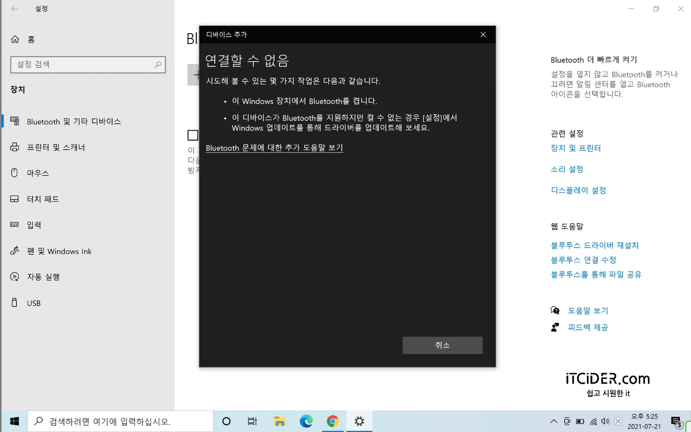Screen dimensions: 691x432
Task: Click the printer icon in sidebar
Action: [x=15, y=147]
